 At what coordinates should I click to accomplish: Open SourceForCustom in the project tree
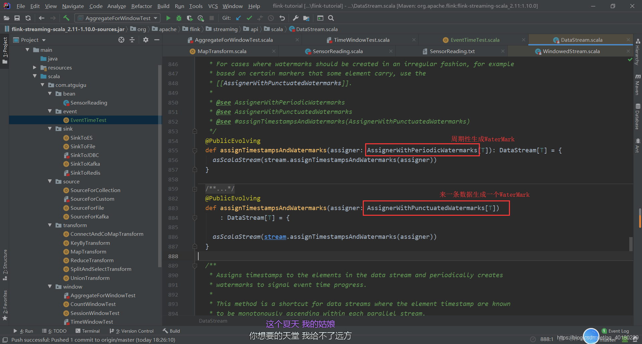coord(92,199)
